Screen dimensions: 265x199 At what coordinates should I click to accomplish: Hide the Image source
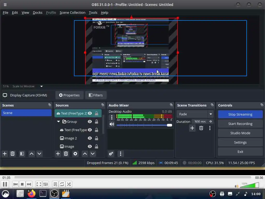90,146
